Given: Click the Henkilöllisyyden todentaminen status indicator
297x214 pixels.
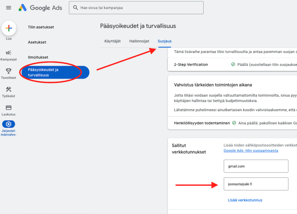Looking at the screenshot, I should pyautogui.click(x=234, y=123).
